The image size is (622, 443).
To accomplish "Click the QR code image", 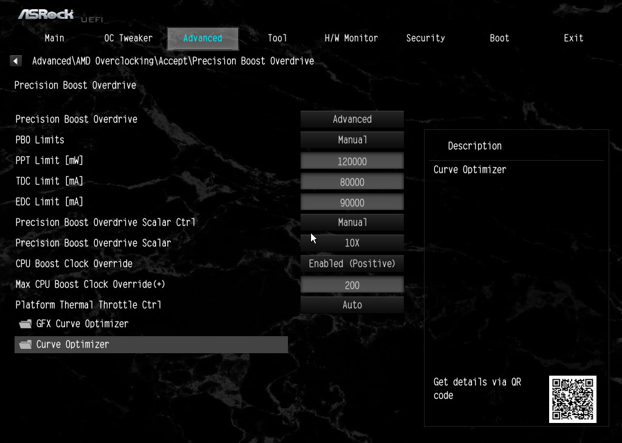I will pos(572,399).
